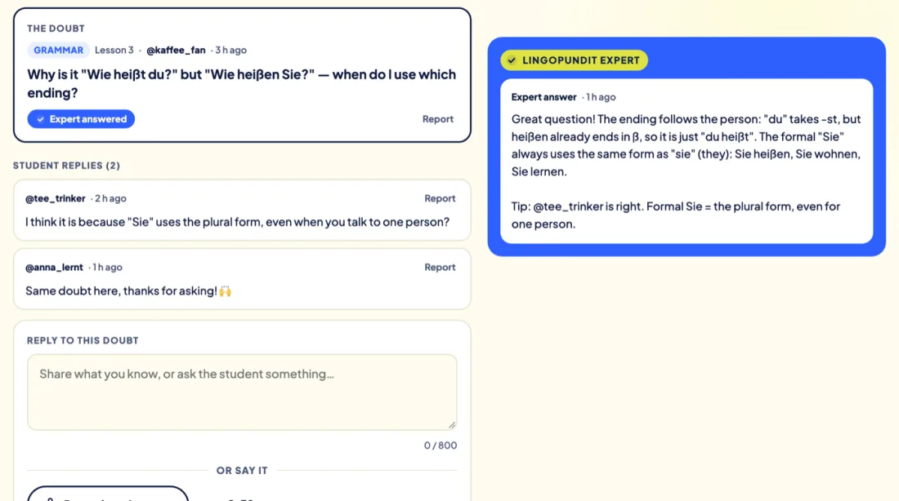Click the checkmark icon in Expert answered

click(40, 119)
